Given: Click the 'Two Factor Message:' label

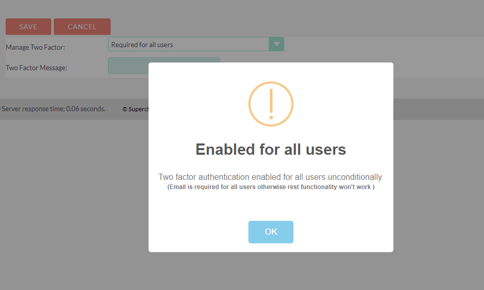Looking at the screenshot, I should tap(36, 68).
